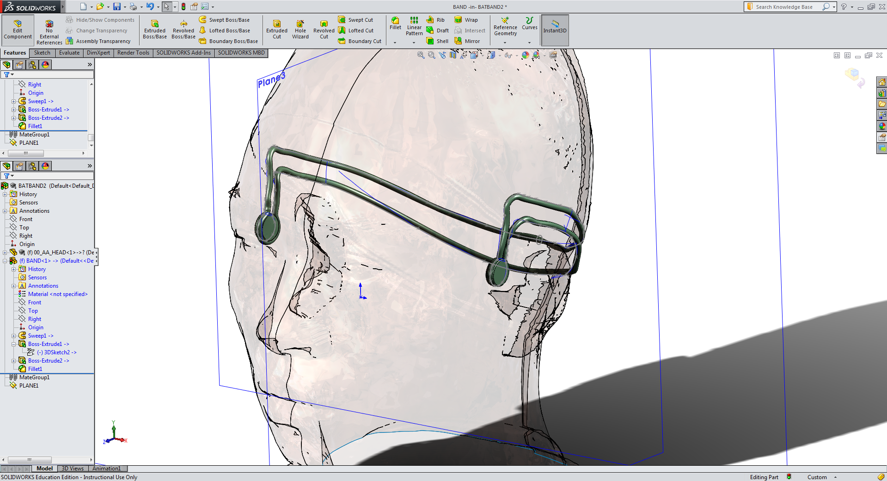Click Save icon in top toolbar
The image size is (887, 481).
tap(116, 6)
